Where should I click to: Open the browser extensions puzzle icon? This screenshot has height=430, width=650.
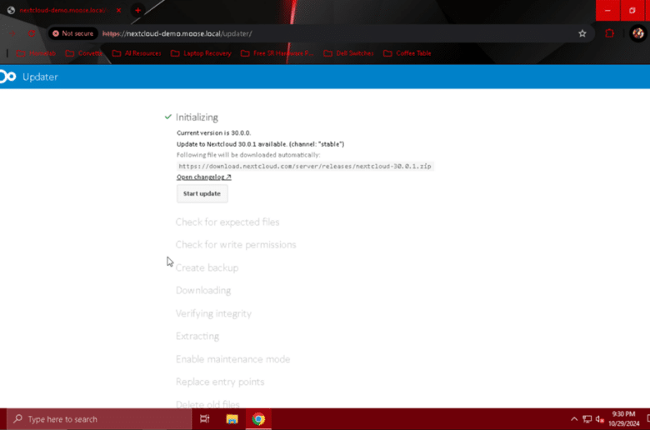click(x=609, y=33)
